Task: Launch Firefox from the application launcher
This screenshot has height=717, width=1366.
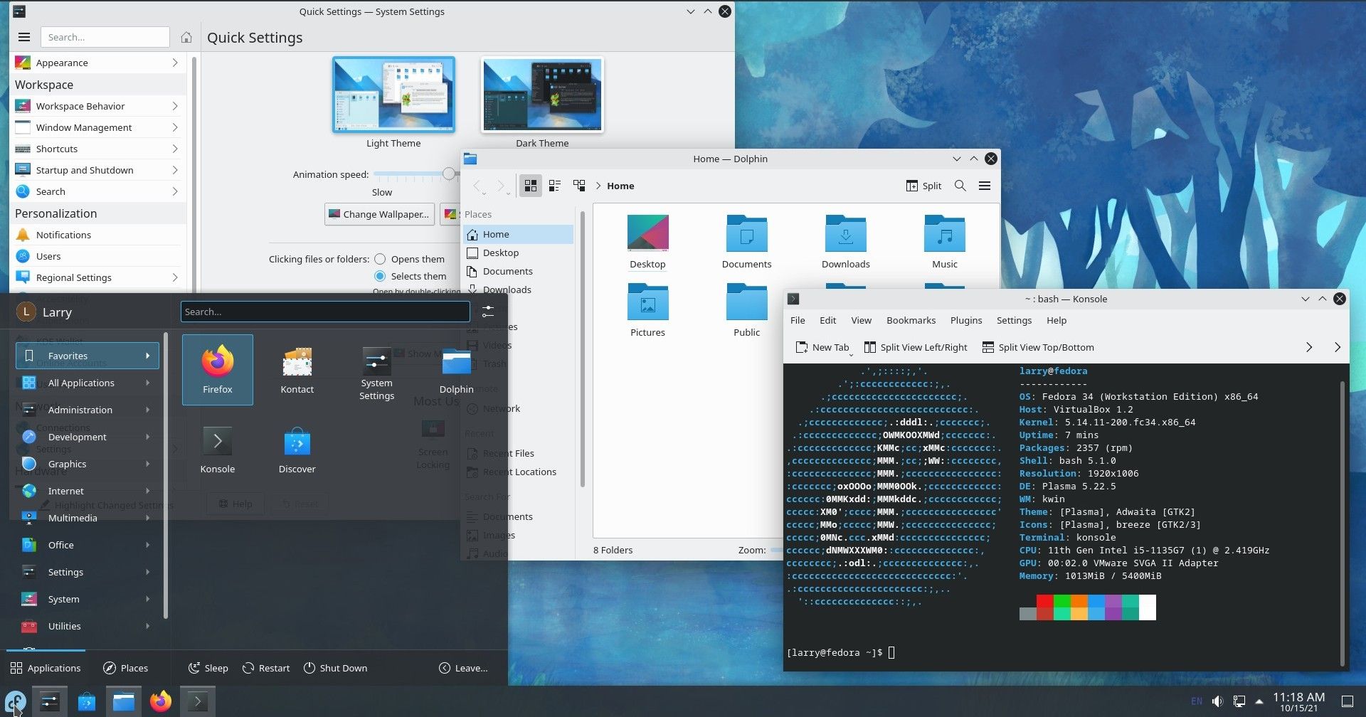Action: (217, 368)
